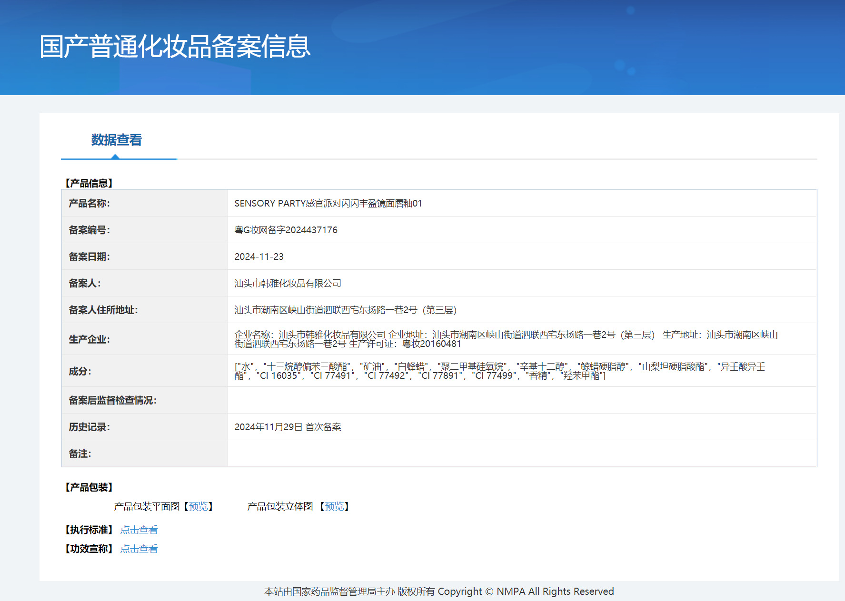Click the 备注 row label
This screenshot has width=845, height=601.
pyautogui.click(x=80, y=453)
